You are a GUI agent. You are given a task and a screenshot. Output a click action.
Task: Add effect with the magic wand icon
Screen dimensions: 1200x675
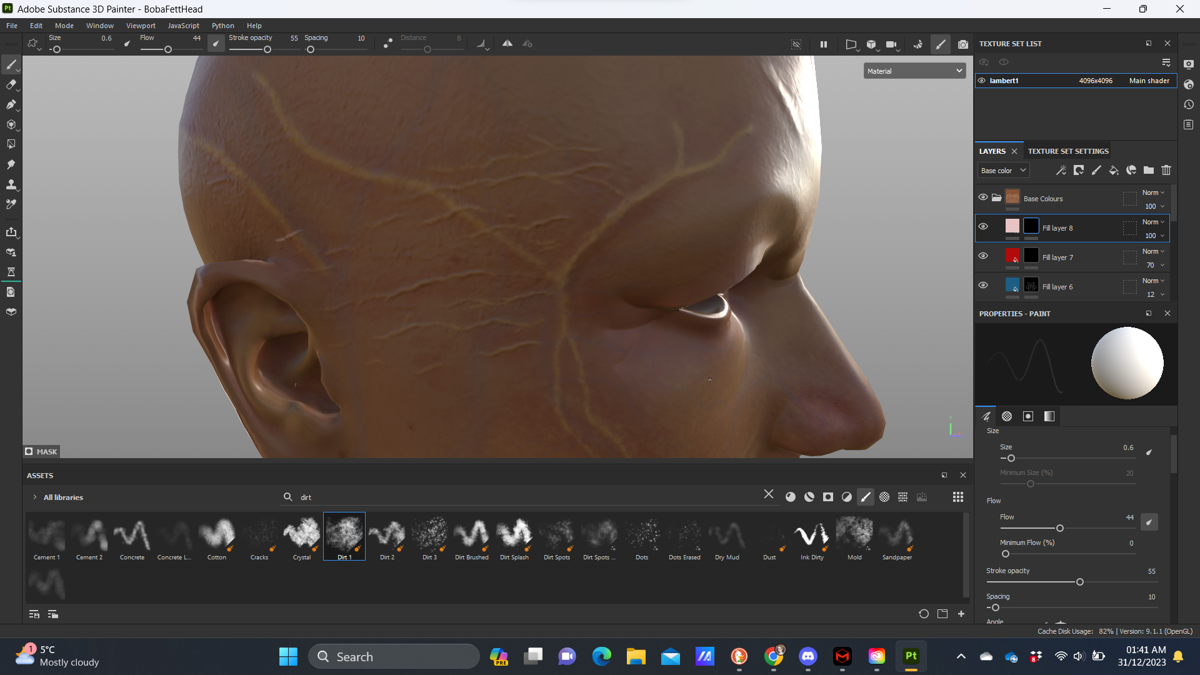pos(1061,170)
